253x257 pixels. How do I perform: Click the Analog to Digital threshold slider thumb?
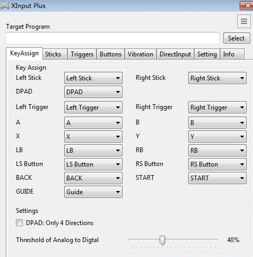[x=162, y=240]
